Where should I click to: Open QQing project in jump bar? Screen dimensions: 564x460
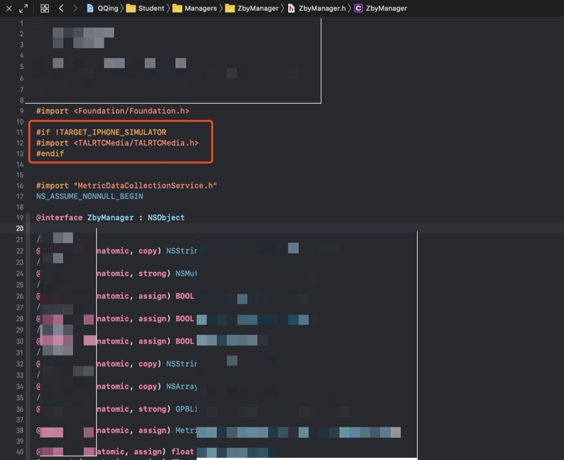[x=102, y=8]
